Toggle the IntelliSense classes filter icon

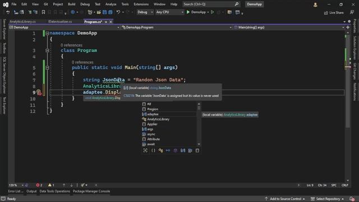(161, 150)
